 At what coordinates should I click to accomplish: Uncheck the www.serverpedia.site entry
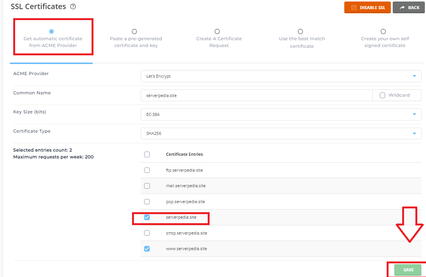coord(147,249)
